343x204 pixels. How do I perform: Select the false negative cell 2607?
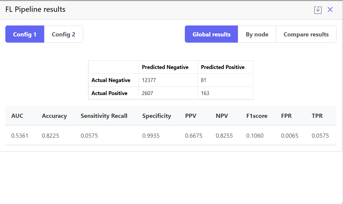[x=148, y=93]
